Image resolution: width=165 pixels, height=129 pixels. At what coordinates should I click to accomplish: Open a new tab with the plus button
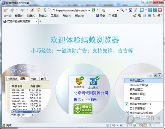tap(40, 22)
